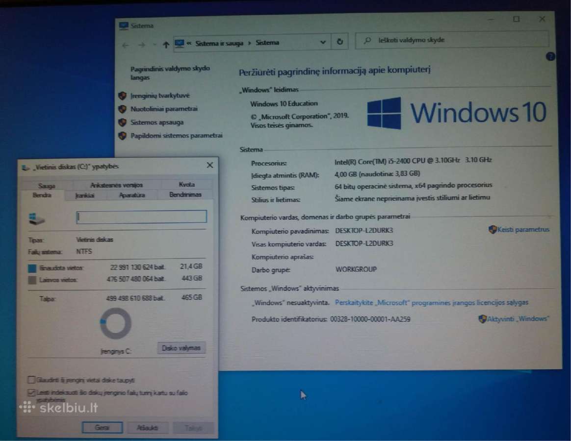Click the Sistema window title icon
The width and height of the screenshot is (571, 441).
pyautogui.click(x=124, y=26)
